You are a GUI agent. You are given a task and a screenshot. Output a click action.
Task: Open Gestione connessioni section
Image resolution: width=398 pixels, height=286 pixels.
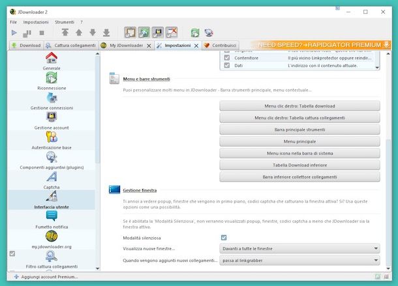(52, 101)
